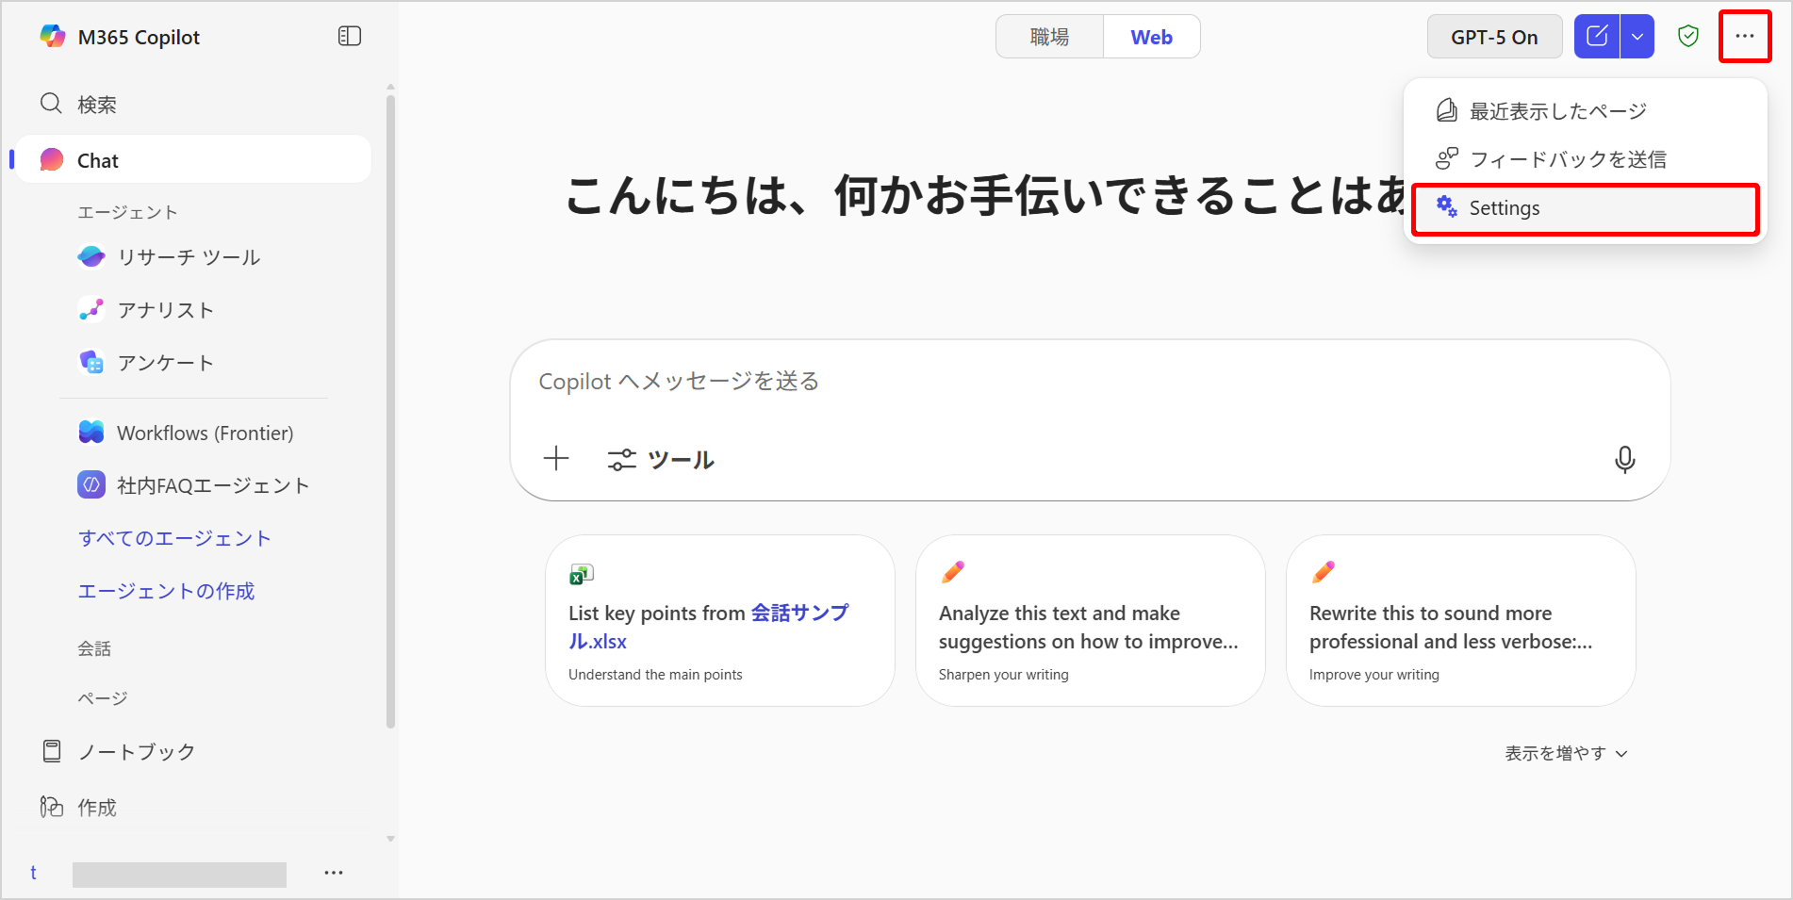
Task: Switch to the 職場 mode
Action: click(x=1049, y=37)
